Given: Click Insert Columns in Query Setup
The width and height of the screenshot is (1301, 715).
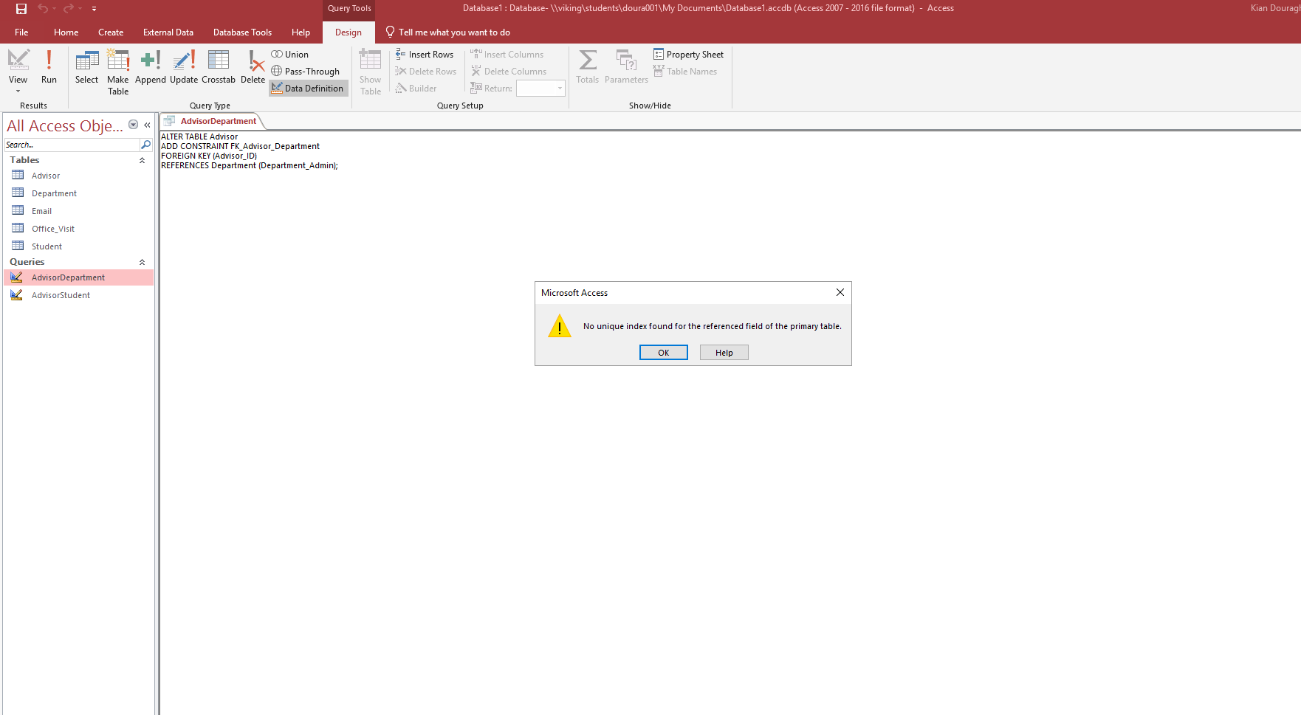Looking at the screenshot, I should 507,55.
